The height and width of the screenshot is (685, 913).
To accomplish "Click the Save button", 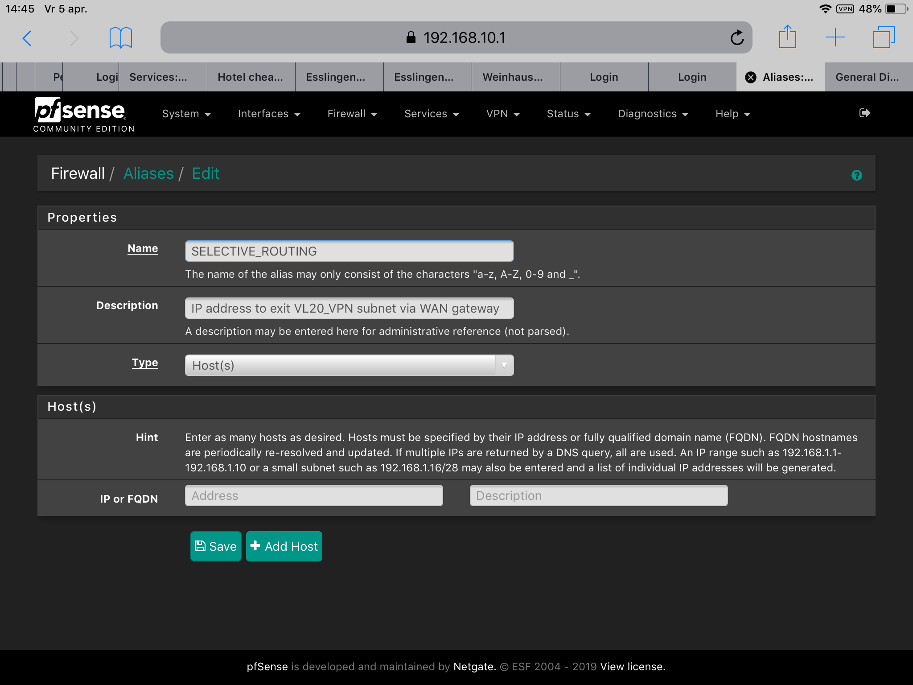I will [x=216, y=546].
